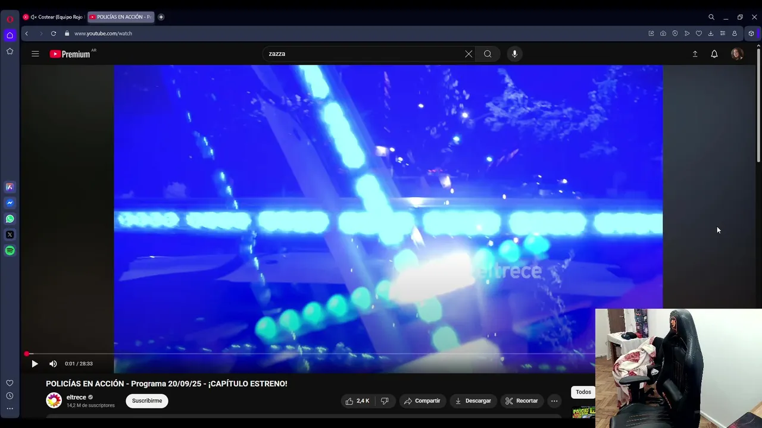Search open tabs magnifier icon

[x=711, y=17]
